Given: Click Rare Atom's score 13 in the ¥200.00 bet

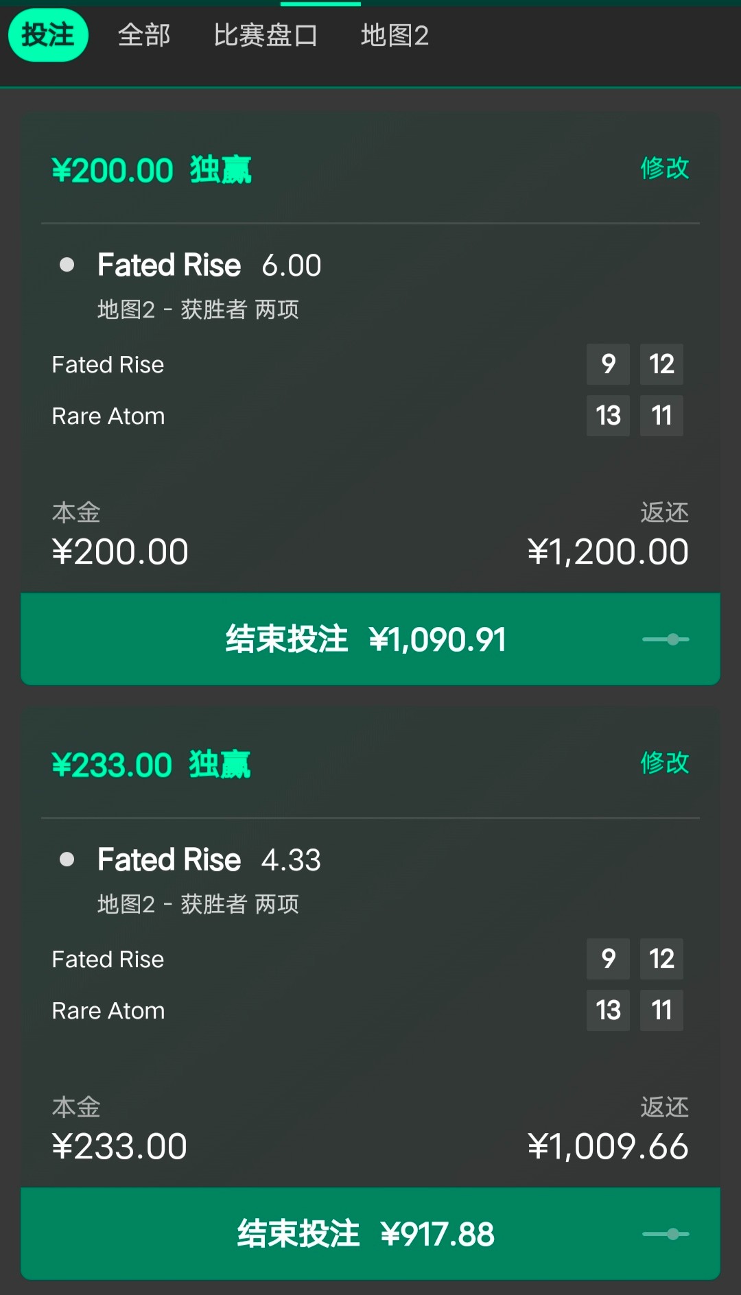Looking at the screenshot, I should coord(608,416).
